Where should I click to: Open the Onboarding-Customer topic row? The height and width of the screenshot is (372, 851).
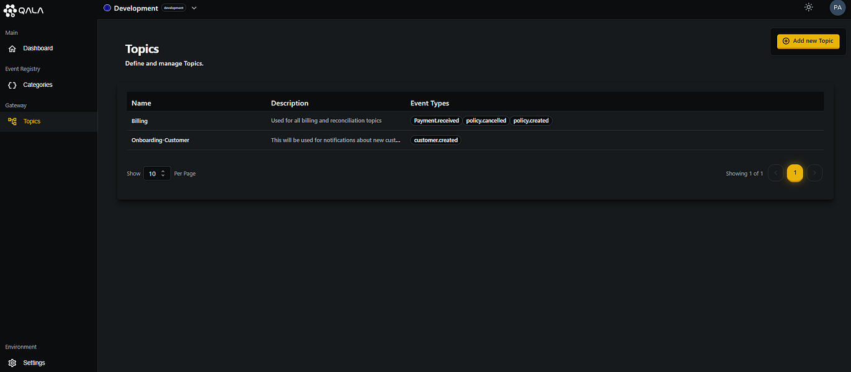(160, 140)
